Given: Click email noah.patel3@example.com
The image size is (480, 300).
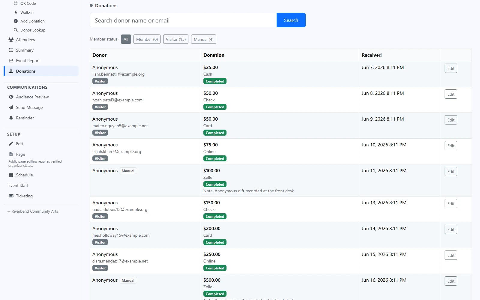Looking at the screenshot, I should 117,100.
